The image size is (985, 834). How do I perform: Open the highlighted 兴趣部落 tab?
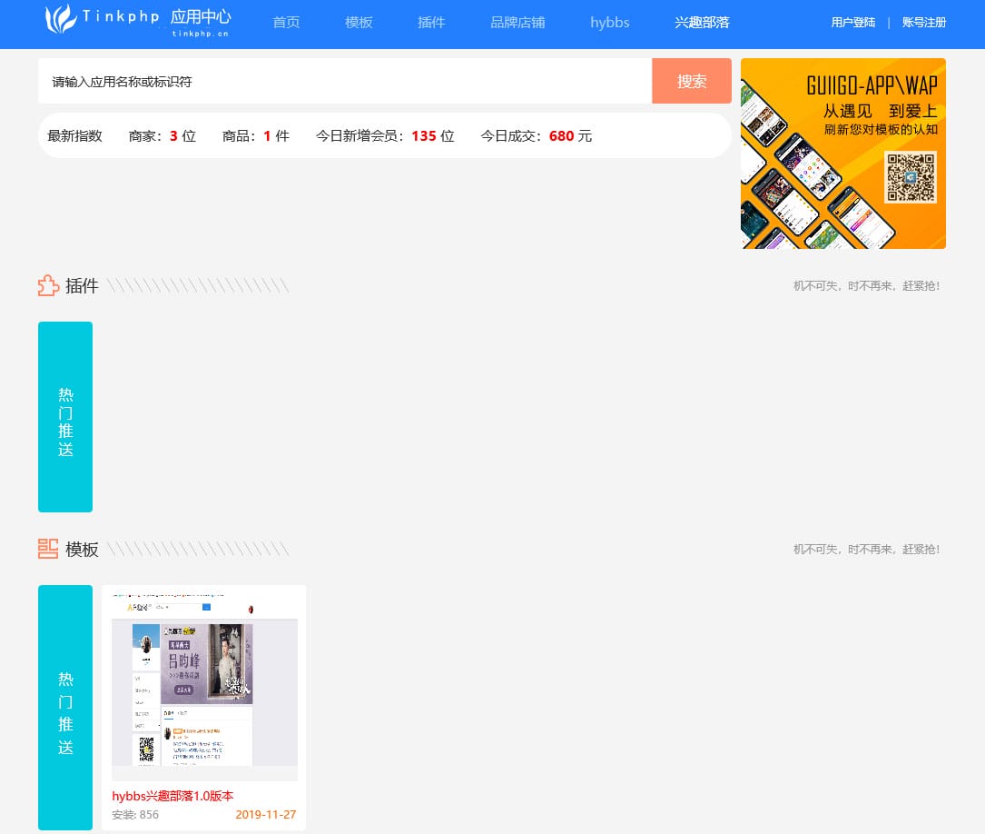(701, 23)
